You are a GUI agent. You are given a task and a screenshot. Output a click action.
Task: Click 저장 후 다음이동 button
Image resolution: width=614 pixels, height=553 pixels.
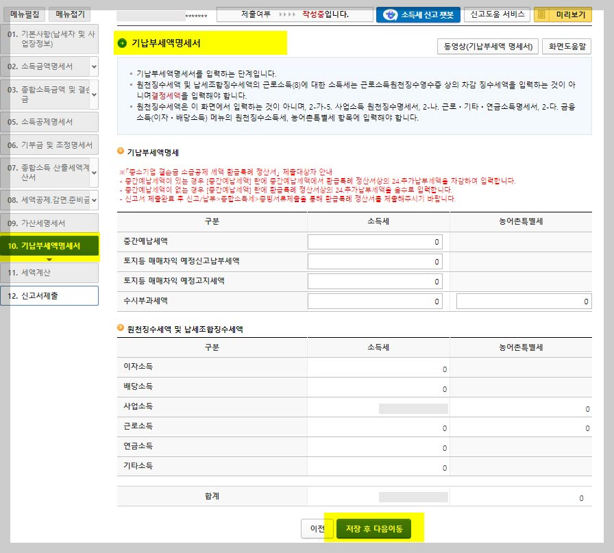coord(374,529)
